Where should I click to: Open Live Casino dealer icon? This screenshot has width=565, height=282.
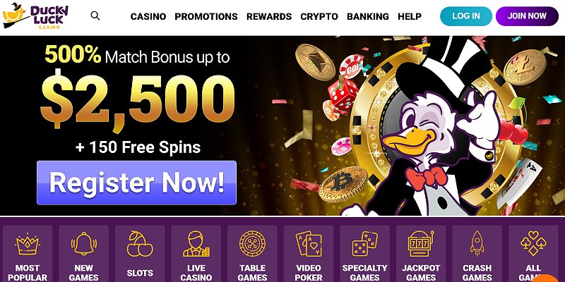[196, 243]
